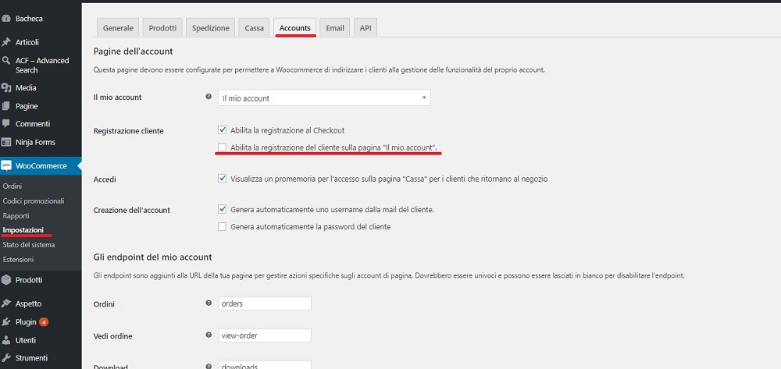Click the Accedi label
The image size is (781, 369).
(x=105, y=179)
